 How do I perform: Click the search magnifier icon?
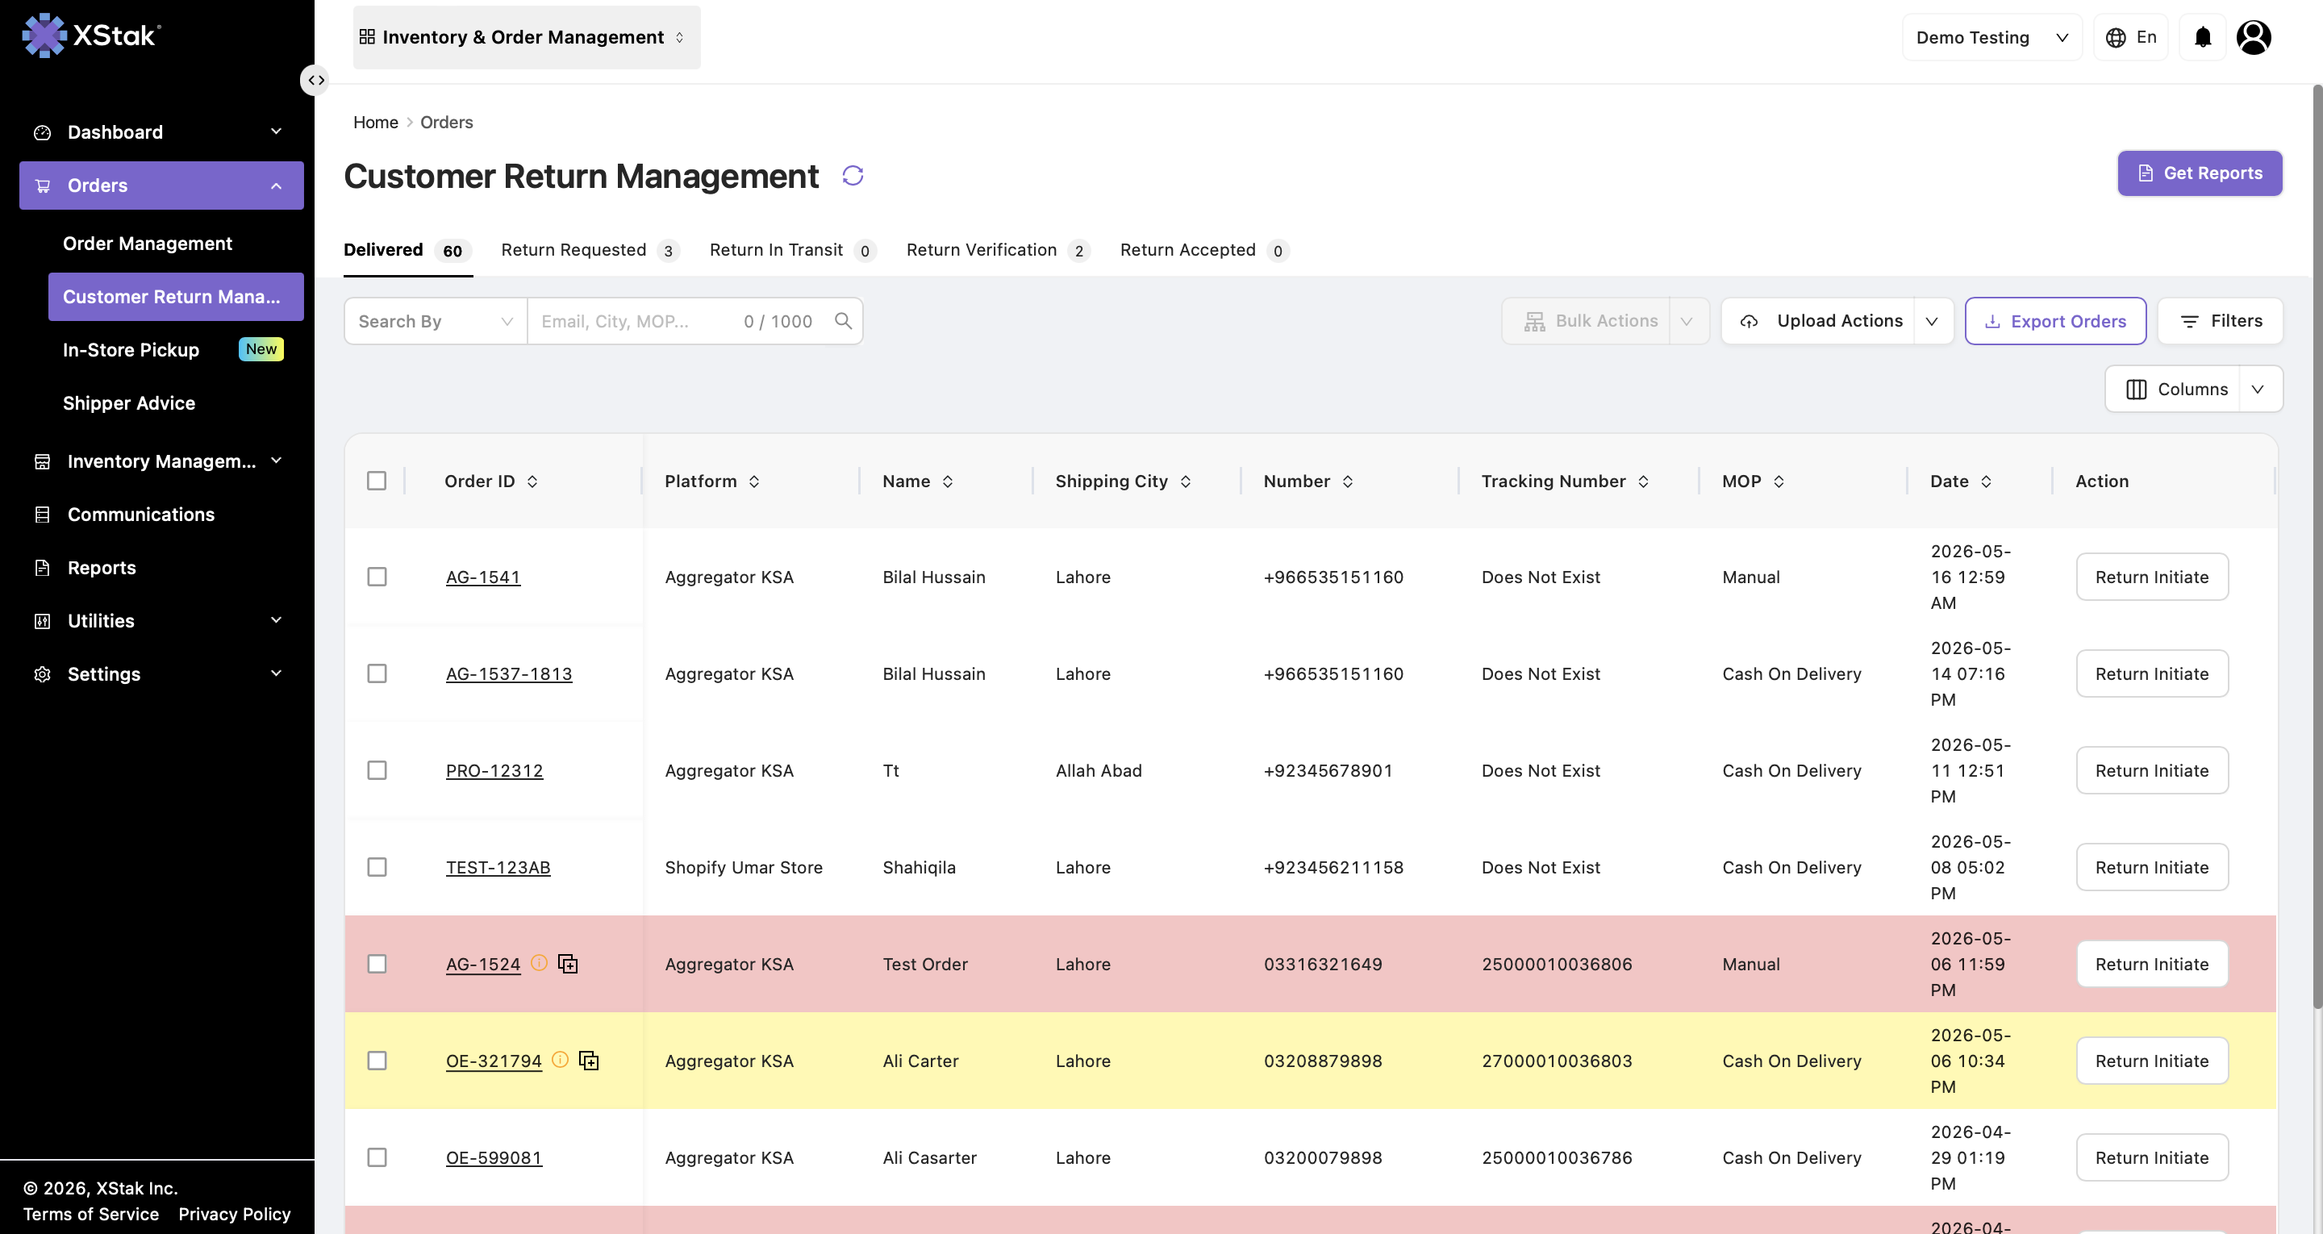[843, 321]
